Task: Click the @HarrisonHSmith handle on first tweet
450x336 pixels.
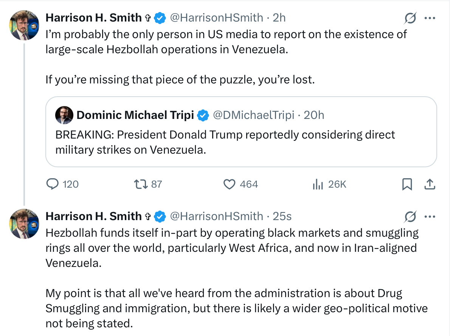Action: click(216, 17)
